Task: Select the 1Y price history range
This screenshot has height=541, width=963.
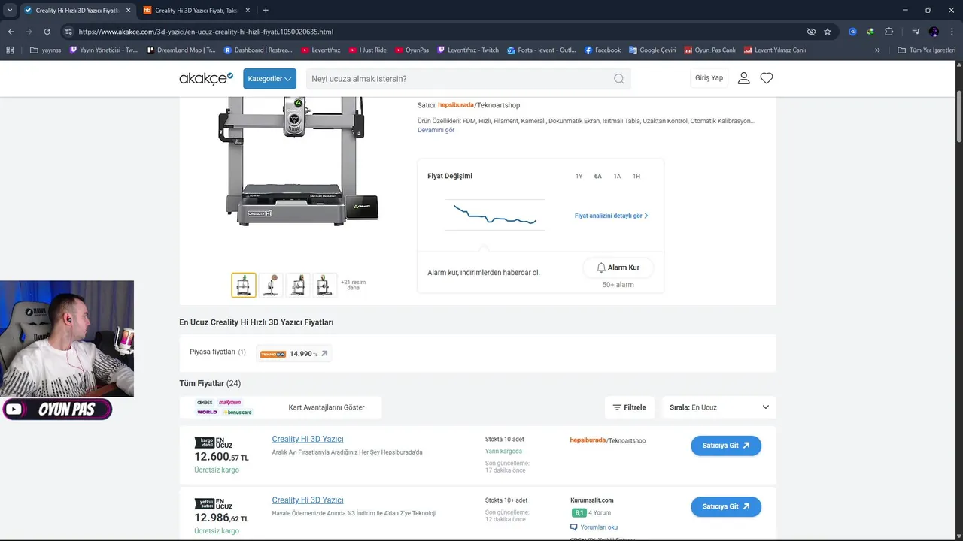Action: pos(579,176)
